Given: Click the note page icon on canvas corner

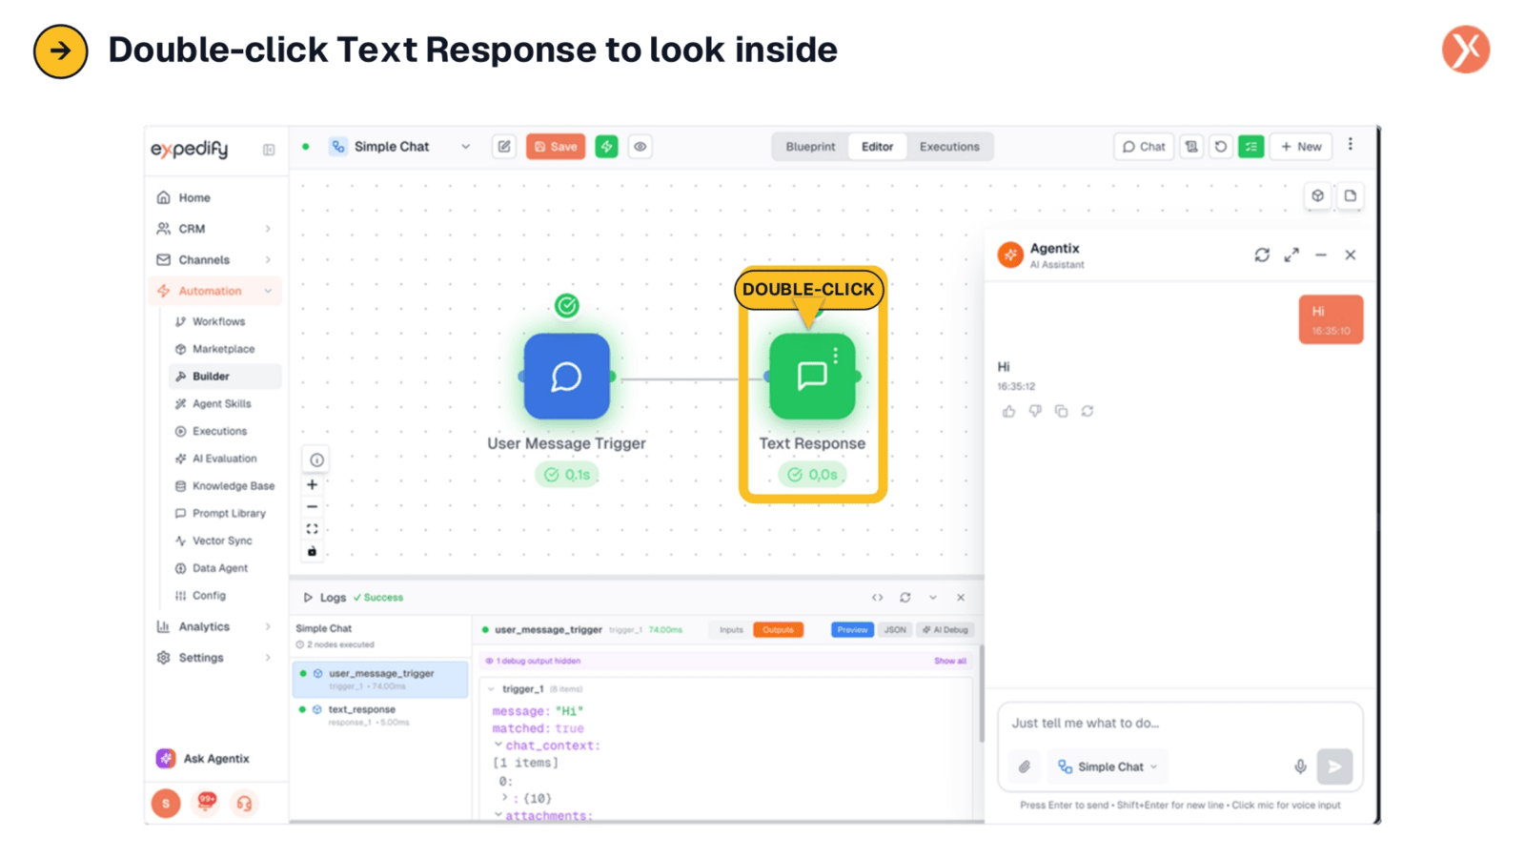Looking at the screenshot, I should click(x=1351, y=195).
